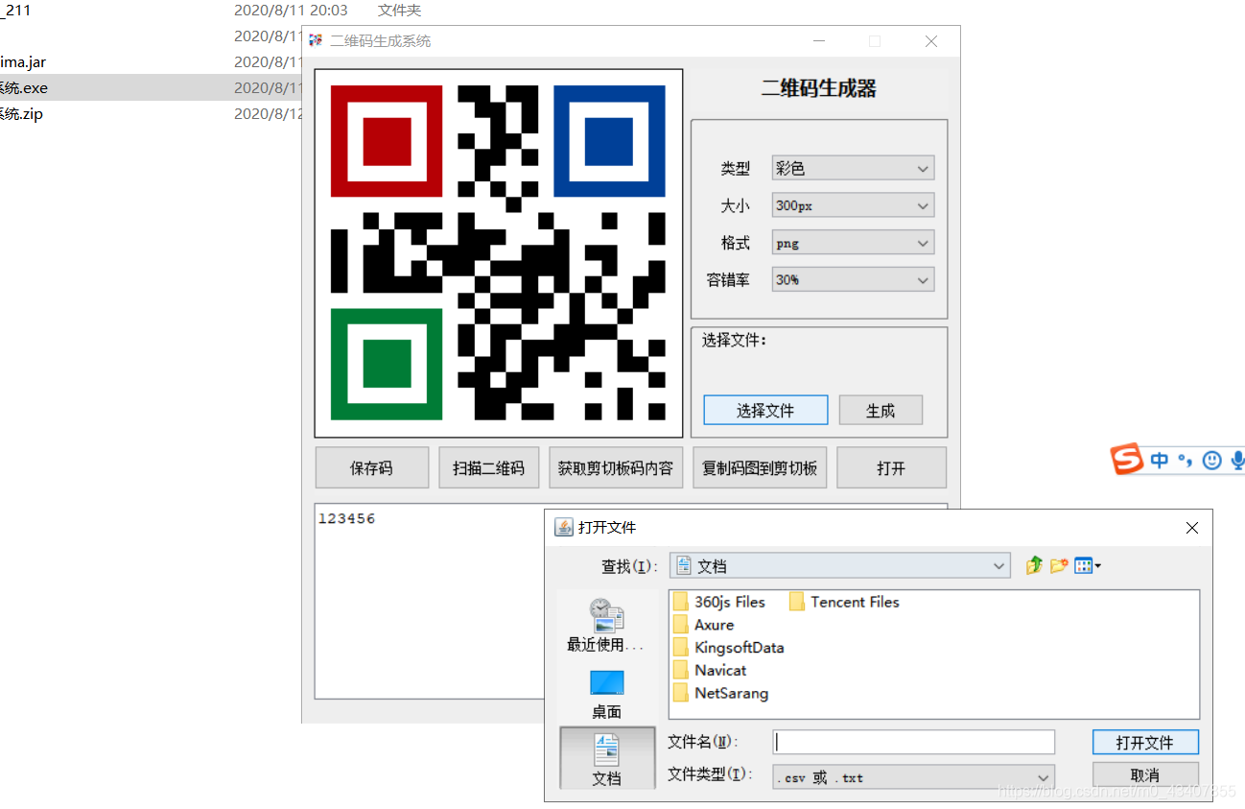
Task: Click the 二维码生成系统 window title icon
Action: [316, 40]
